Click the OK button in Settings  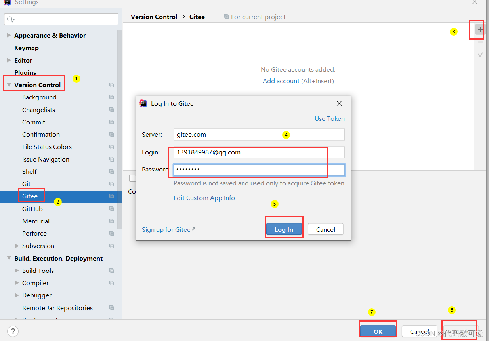pyautogui.click(x=378, y=331)
